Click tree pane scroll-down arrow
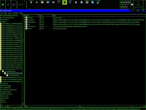Viewport: 146px width, 110px height. (23, 104)
